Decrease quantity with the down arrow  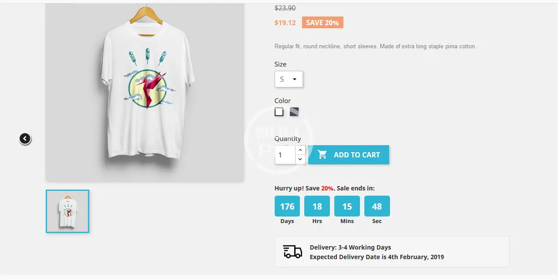pyautogui.click(x=300, y=160)
